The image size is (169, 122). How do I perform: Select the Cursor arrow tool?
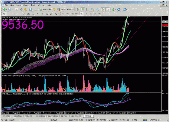tap(4, 14)
